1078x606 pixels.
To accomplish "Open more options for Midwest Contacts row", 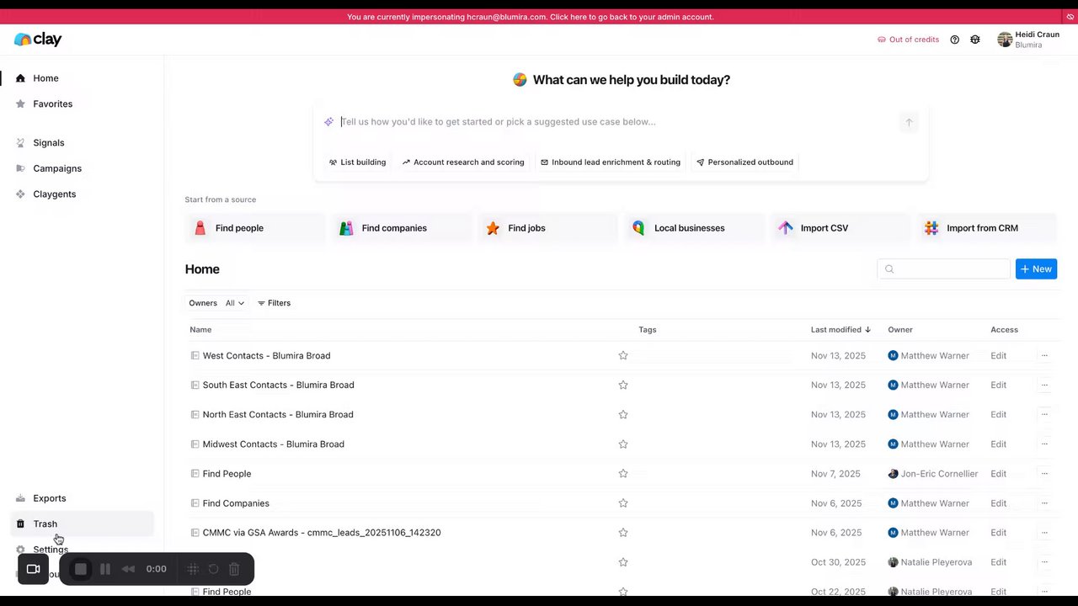I will [1044, 444].
